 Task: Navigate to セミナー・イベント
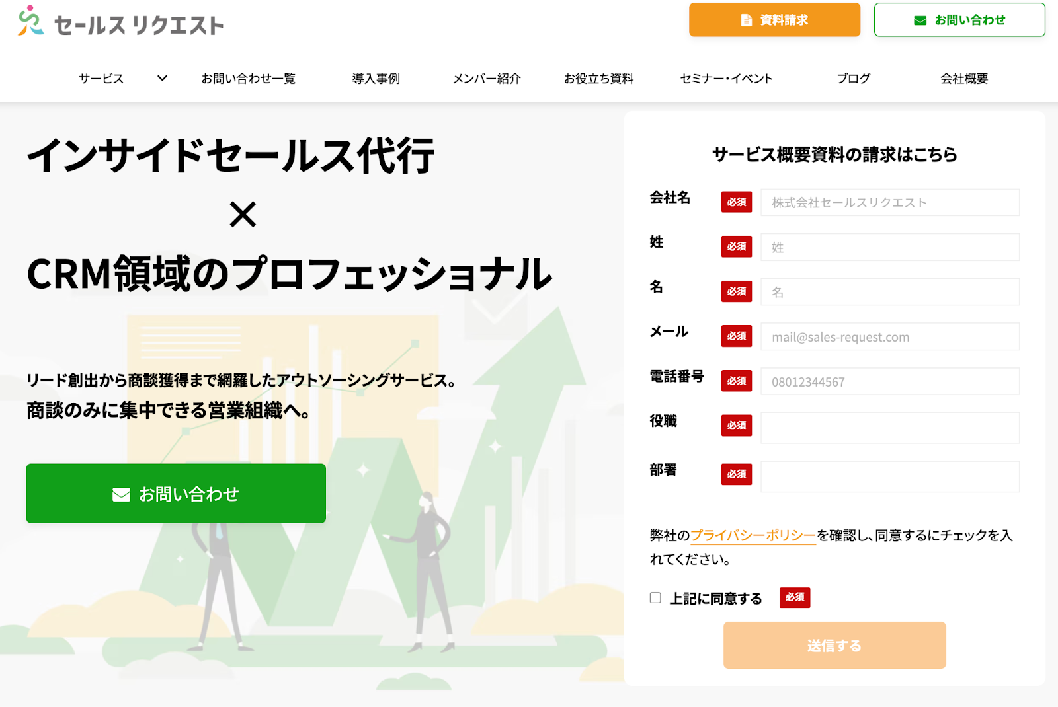click(x=726, y=79)
